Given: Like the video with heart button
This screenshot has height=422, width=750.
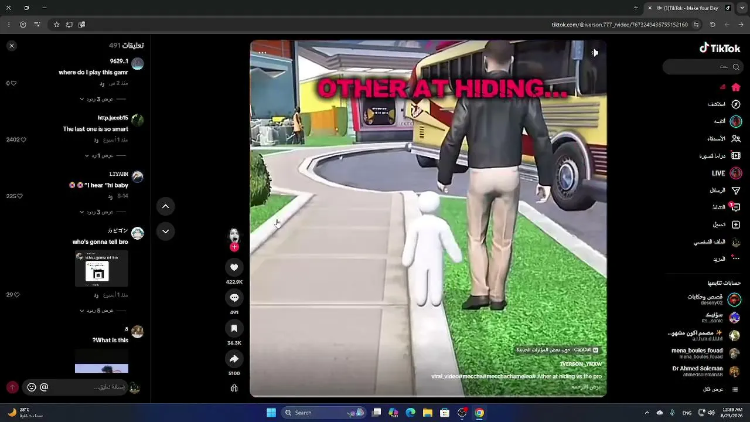Looking at the screenshot, I should [x=234, y=267].
